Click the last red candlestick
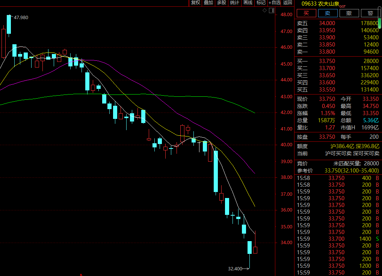Image resolution: width=382 pixels, height=276 pixels. pyautogui.click(x=255, y=250)
